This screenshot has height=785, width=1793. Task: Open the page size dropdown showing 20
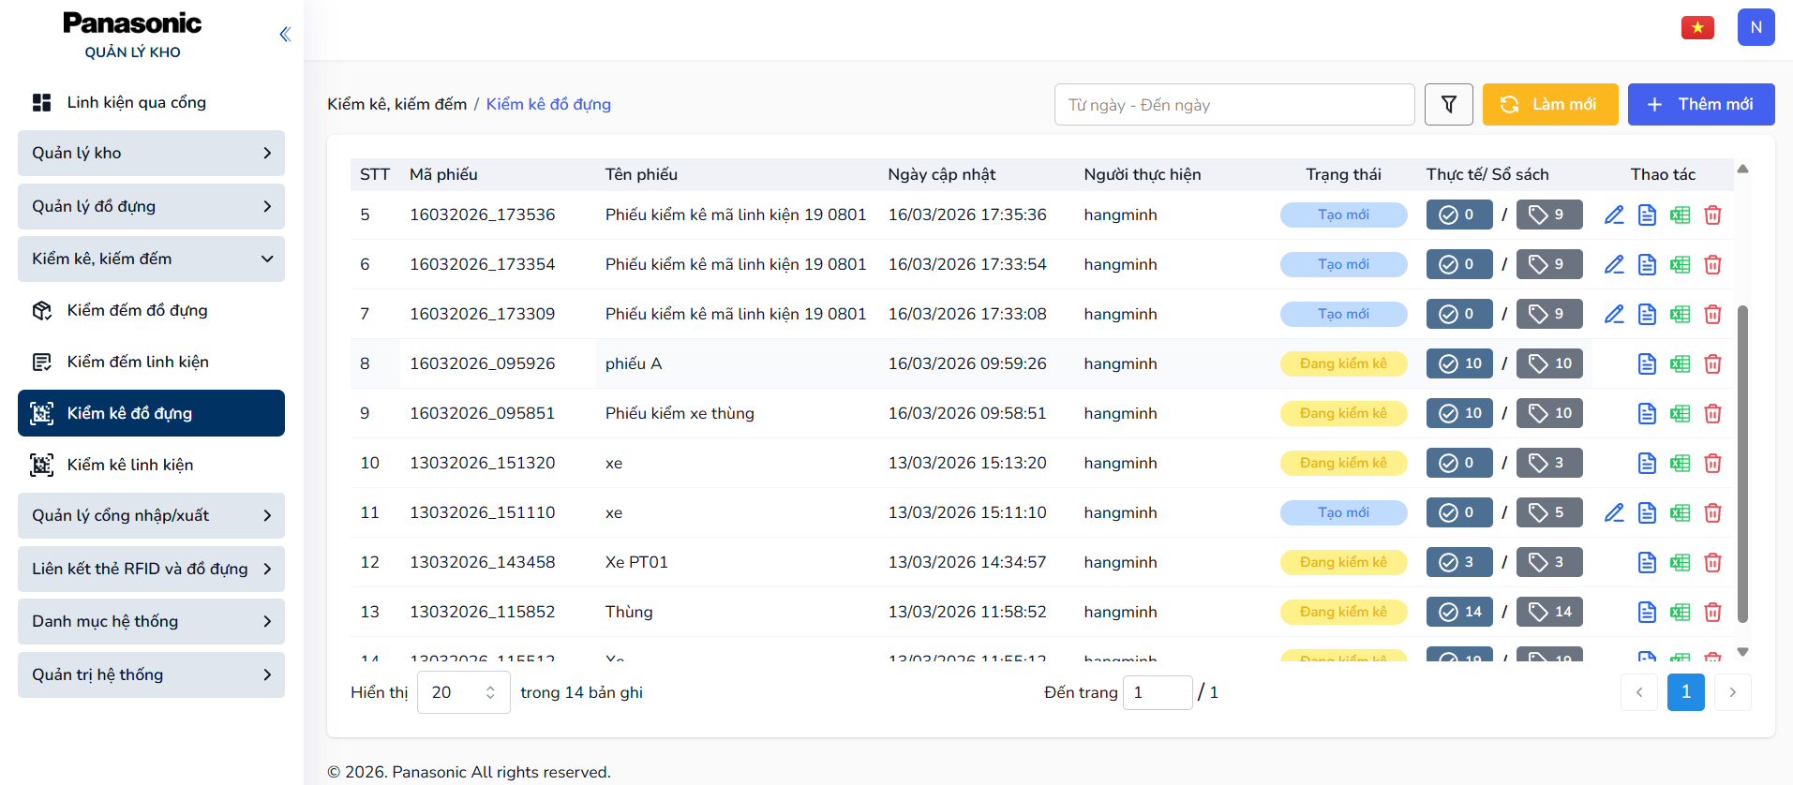pyautogui.click(x=463, y=692)
